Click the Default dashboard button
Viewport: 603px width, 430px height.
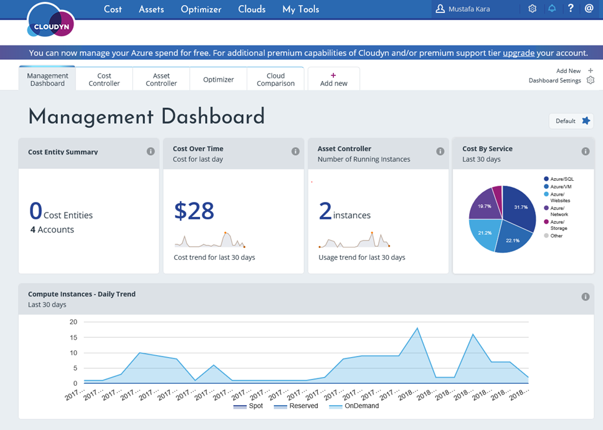tap(571, 121)
